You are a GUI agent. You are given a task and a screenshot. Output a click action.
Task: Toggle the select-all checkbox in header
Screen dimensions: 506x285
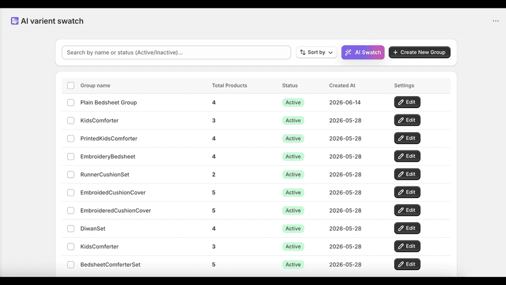tap(71, 86)
